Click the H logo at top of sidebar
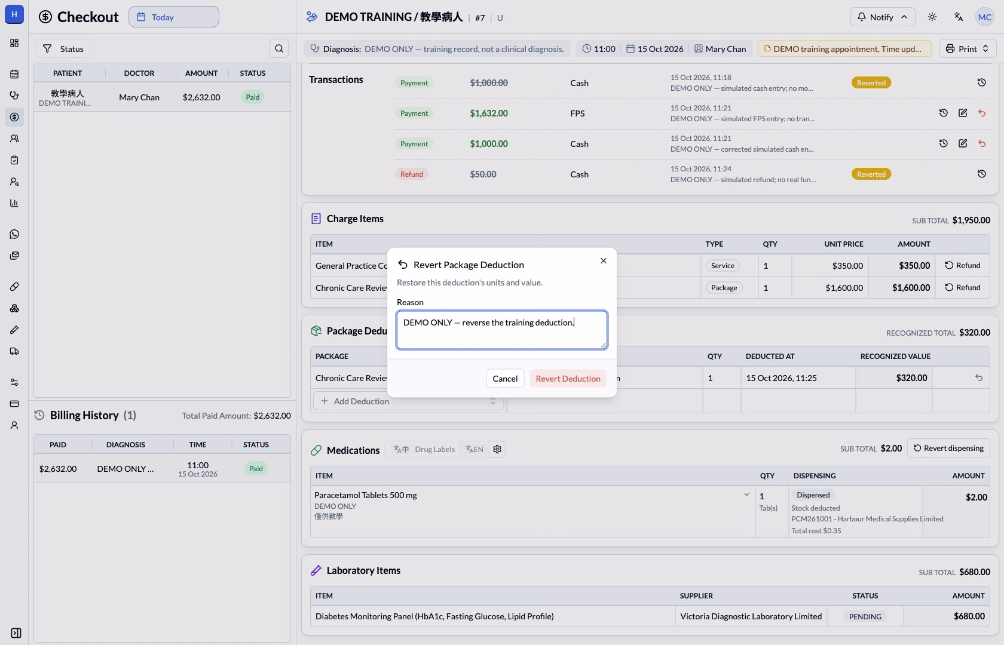Screen dimensions: 1004x645 [14, 14]
